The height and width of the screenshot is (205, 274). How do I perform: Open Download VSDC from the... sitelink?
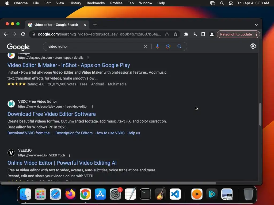[30, 133]
